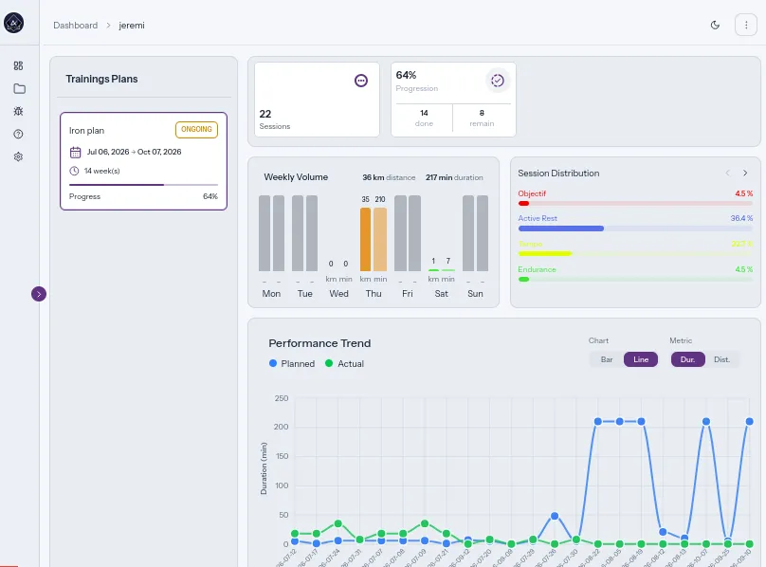Image resolution: width=766 pixels, height=567 pixels.
Task: Click the calendar icon in Iron plan
Action: tap(75, 152)
